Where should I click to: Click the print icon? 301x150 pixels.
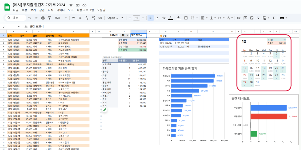tap(43, 18)
